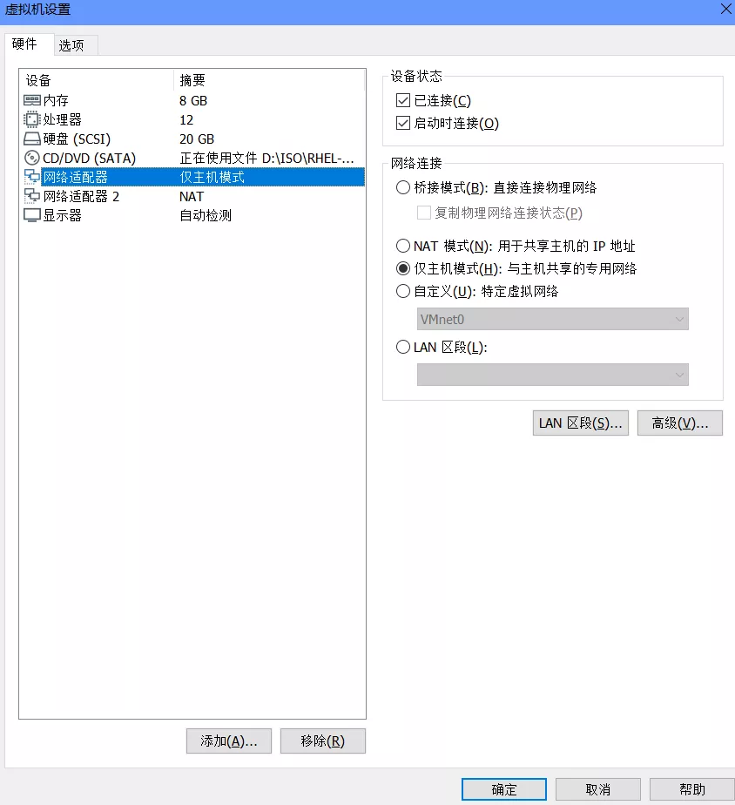Choose the bridged mode 桥接模式(B) radio button
The image size is (735, 805).
pos(403,187)
